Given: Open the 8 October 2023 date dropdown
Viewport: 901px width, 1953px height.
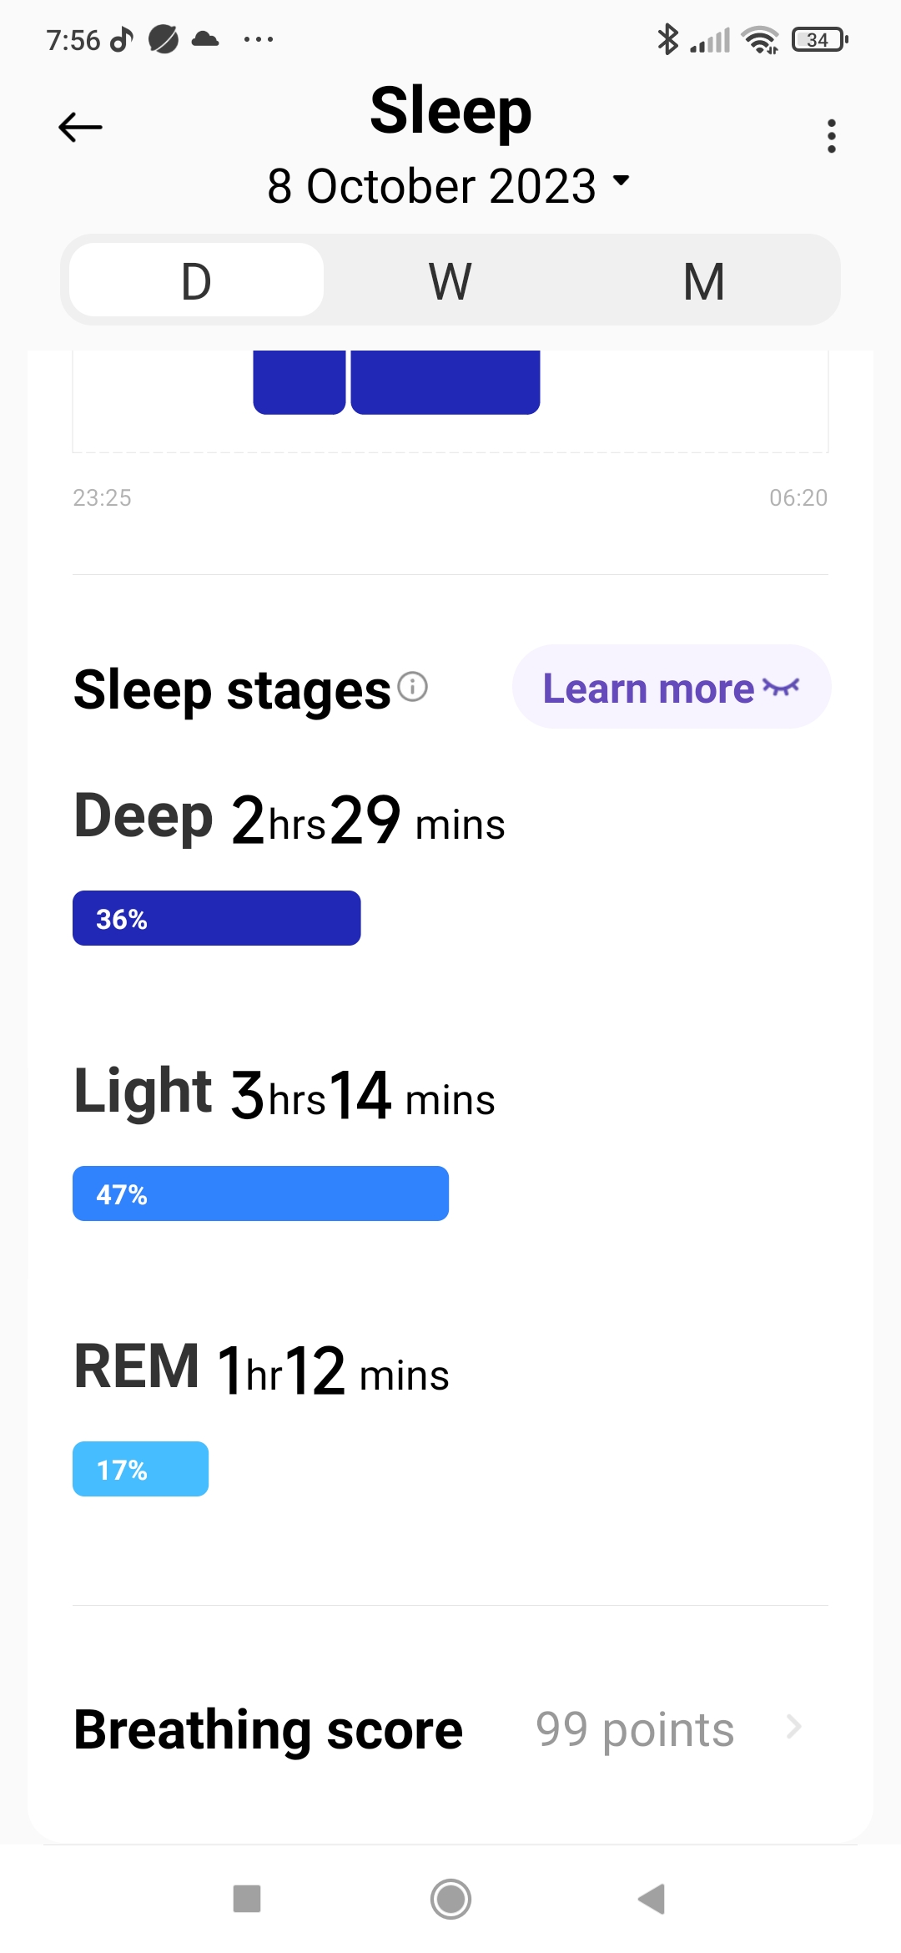Looking at the screenshot, I should pyautogui.click(x=449, y=185).
